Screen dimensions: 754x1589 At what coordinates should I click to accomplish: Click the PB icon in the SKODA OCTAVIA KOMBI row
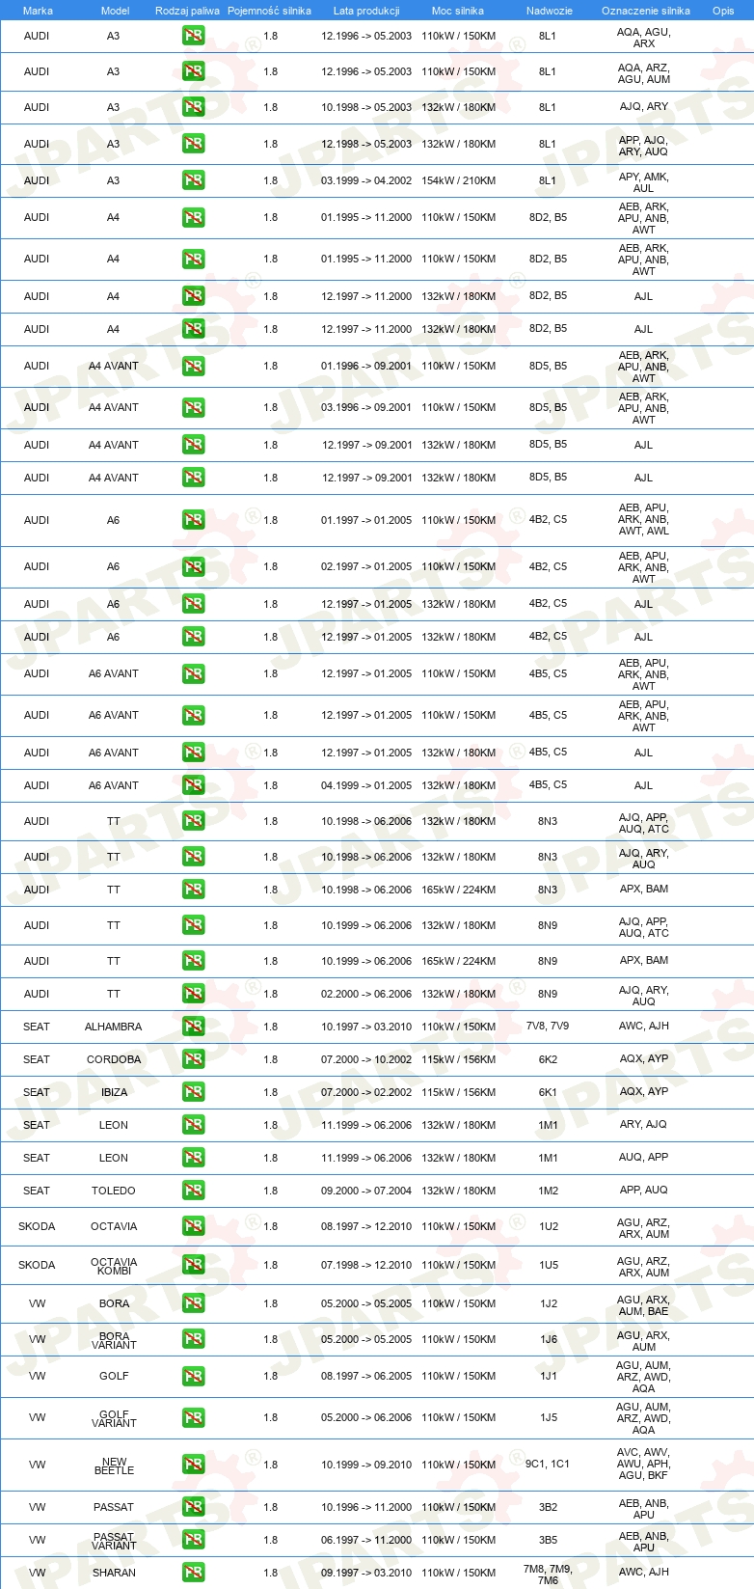194,1265
